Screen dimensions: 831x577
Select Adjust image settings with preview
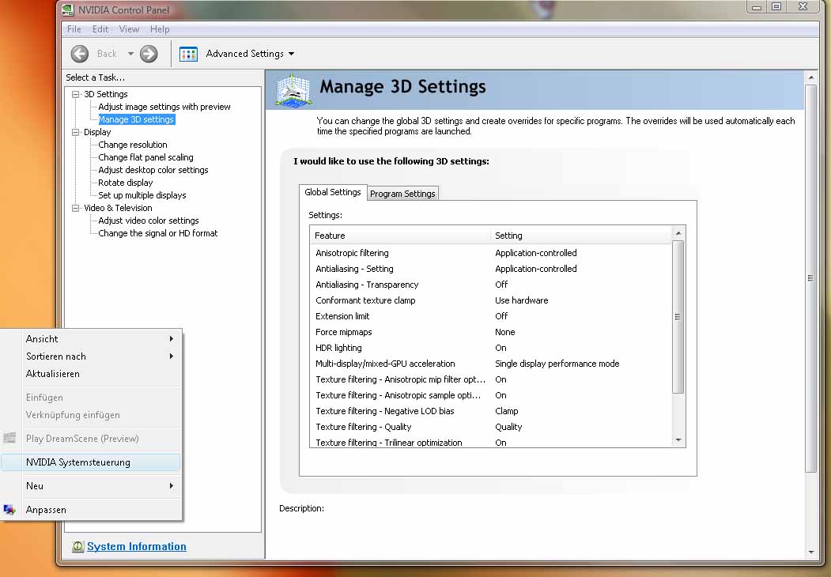tap(164, 107)
